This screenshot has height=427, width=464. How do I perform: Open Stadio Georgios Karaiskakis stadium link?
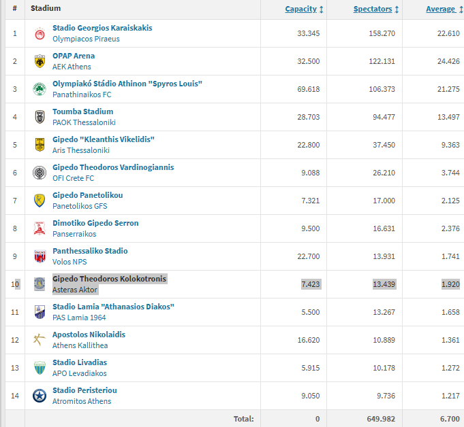pos(102,28)
